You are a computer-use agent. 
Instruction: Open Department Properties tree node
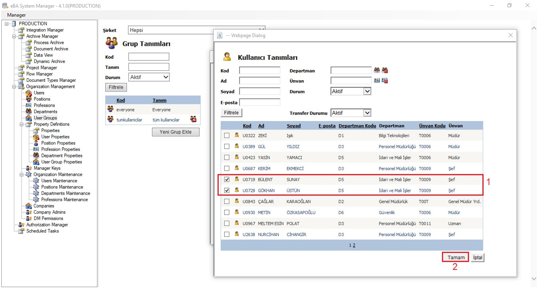(x=62, y=156)
